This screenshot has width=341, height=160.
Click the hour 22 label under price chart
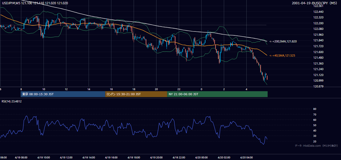pos(179,89)
